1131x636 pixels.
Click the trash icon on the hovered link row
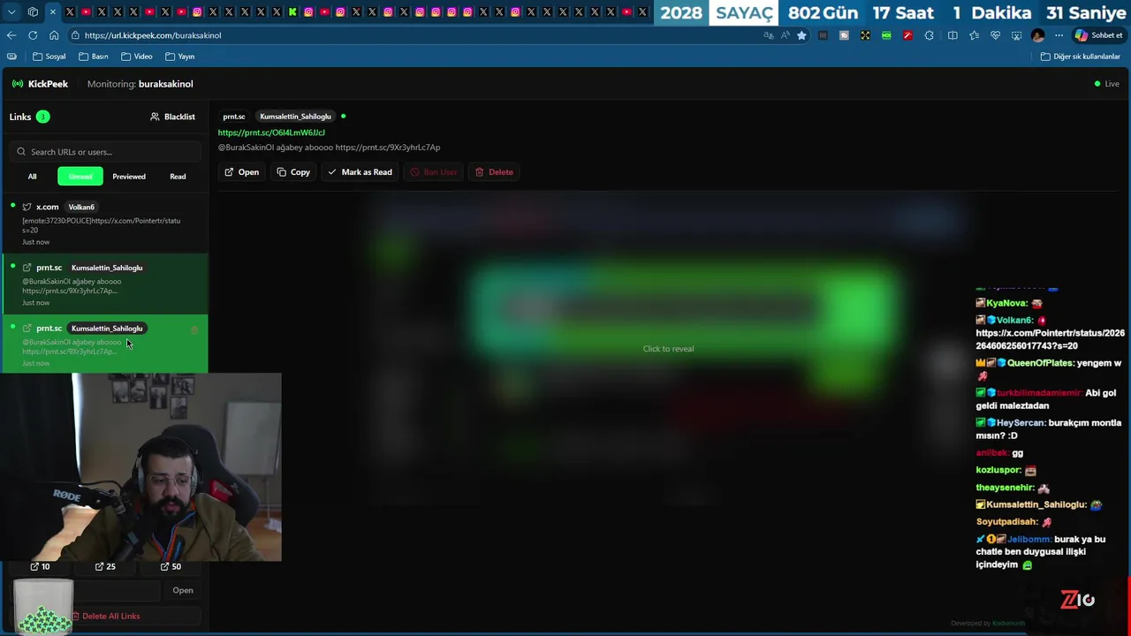pyautogui.click(x=194, y=330)
